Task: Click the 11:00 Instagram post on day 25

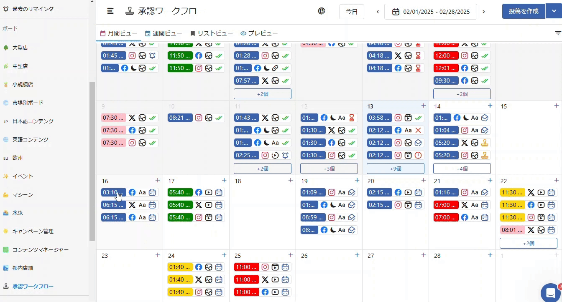Action: [x=262, y=267]
